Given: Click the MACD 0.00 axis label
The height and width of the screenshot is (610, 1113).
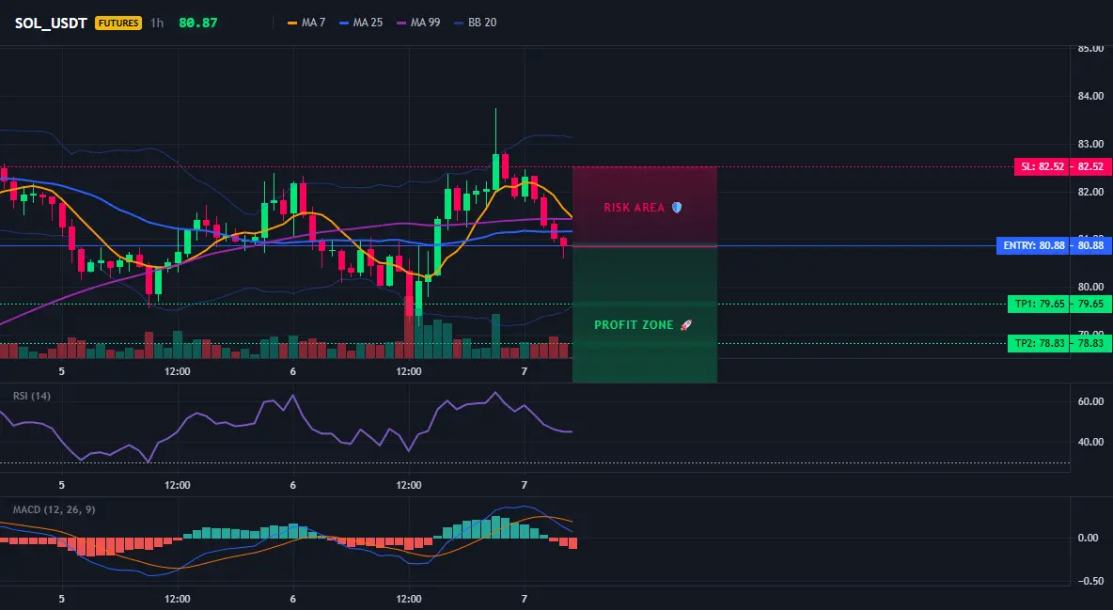Looking at the screenshot, I should pos(1089,538).
